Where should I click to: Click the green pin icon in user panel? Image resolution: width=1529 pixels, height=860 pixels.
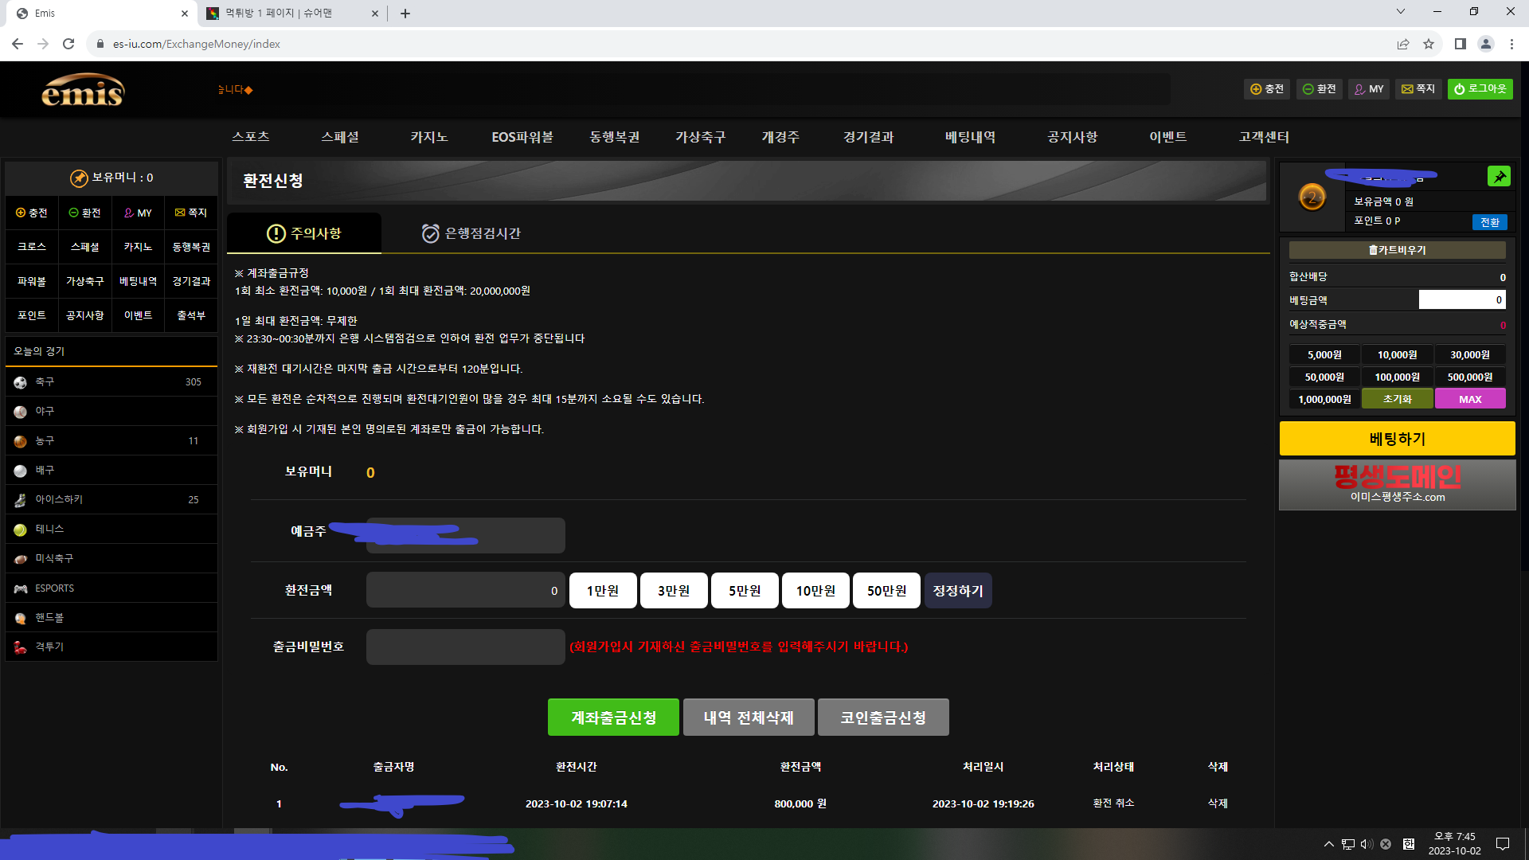pos(1499,177)
